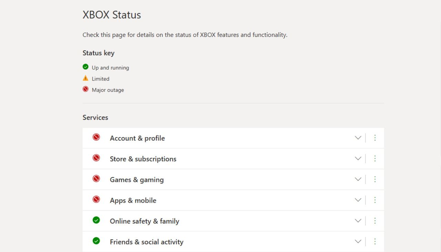This screenshot has height=252, width=441.
Task: Open more options for Apps & mobile
Action: tap(375, 200)
